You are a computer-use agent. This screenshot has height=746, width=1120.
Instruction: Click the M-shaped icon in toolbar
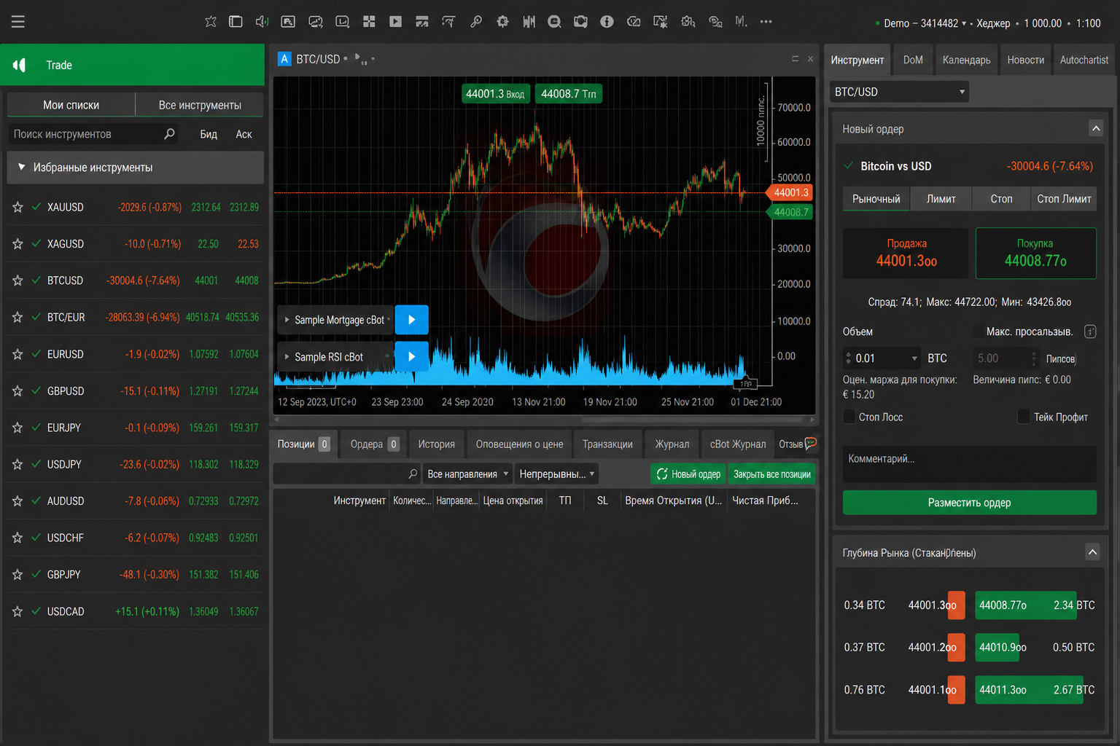pyautogui.click(x=741, y=22)
